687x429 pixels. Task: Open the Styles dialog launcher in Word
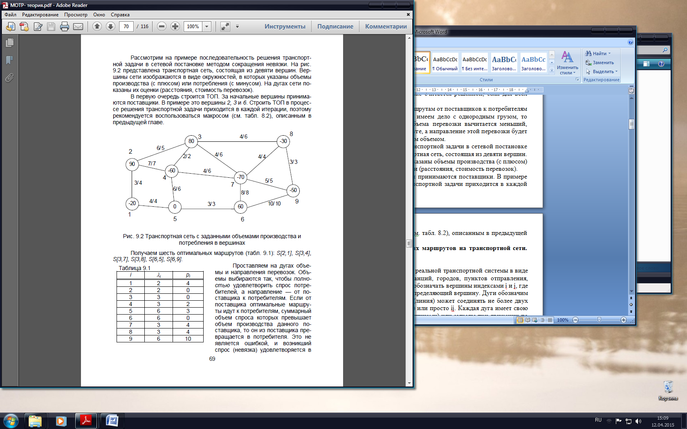pyautogui.click(x=577, y=80)
